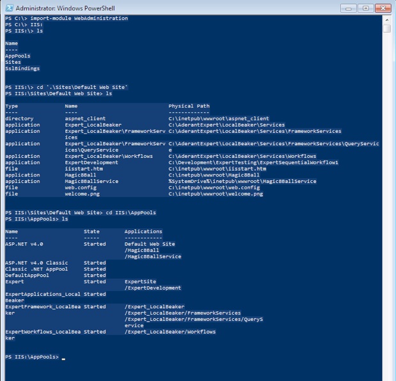The image size is (396, 381).
Task: Click the 'State' column header
Action: [x=92, y=231]
